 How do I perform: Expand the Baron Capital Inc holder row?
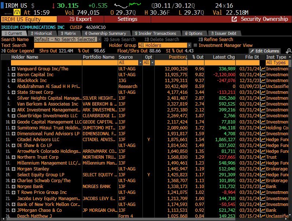pyautogui.click(x=14, y=75)
